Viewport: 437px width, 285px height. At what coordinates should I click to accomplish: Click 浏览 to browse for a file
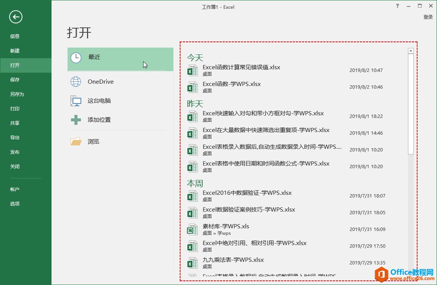[120, 142]
